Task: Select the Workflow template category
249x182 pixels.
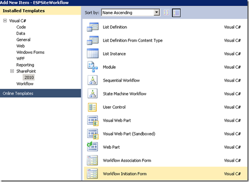Action: [25, 84]
